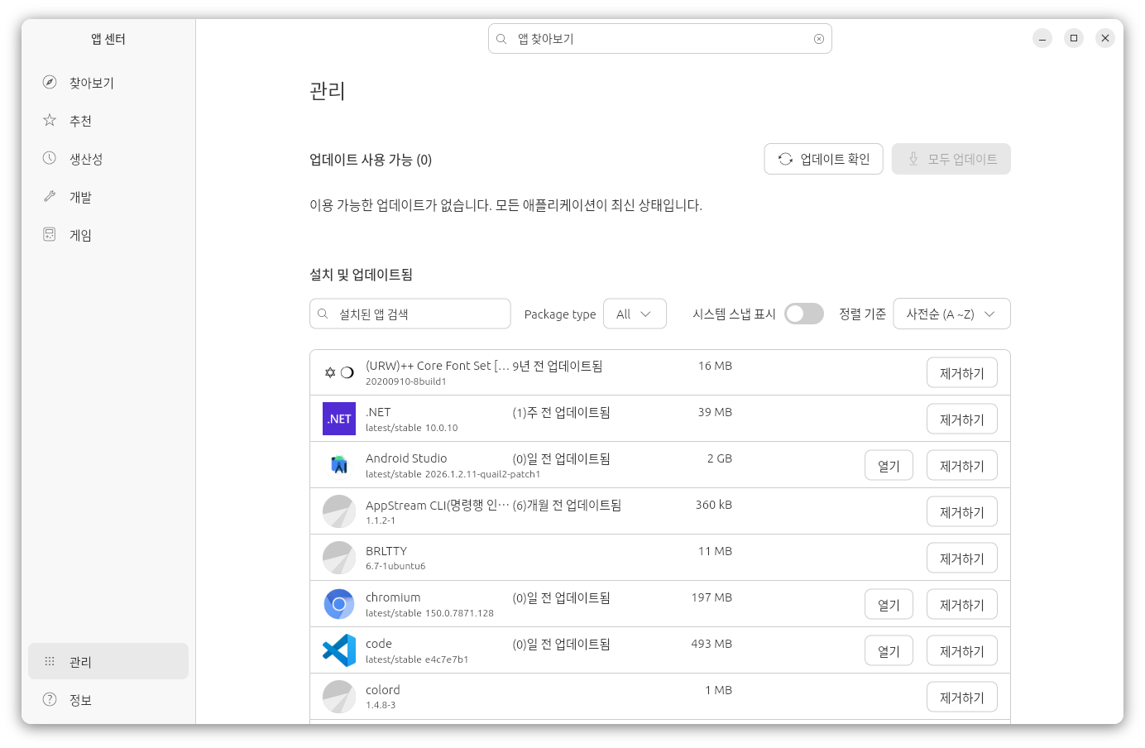Viewport: 1145px width, 748px height.
Task: Select the Android Studio name text
Action: pyautogui.click(x=406, y=458)
